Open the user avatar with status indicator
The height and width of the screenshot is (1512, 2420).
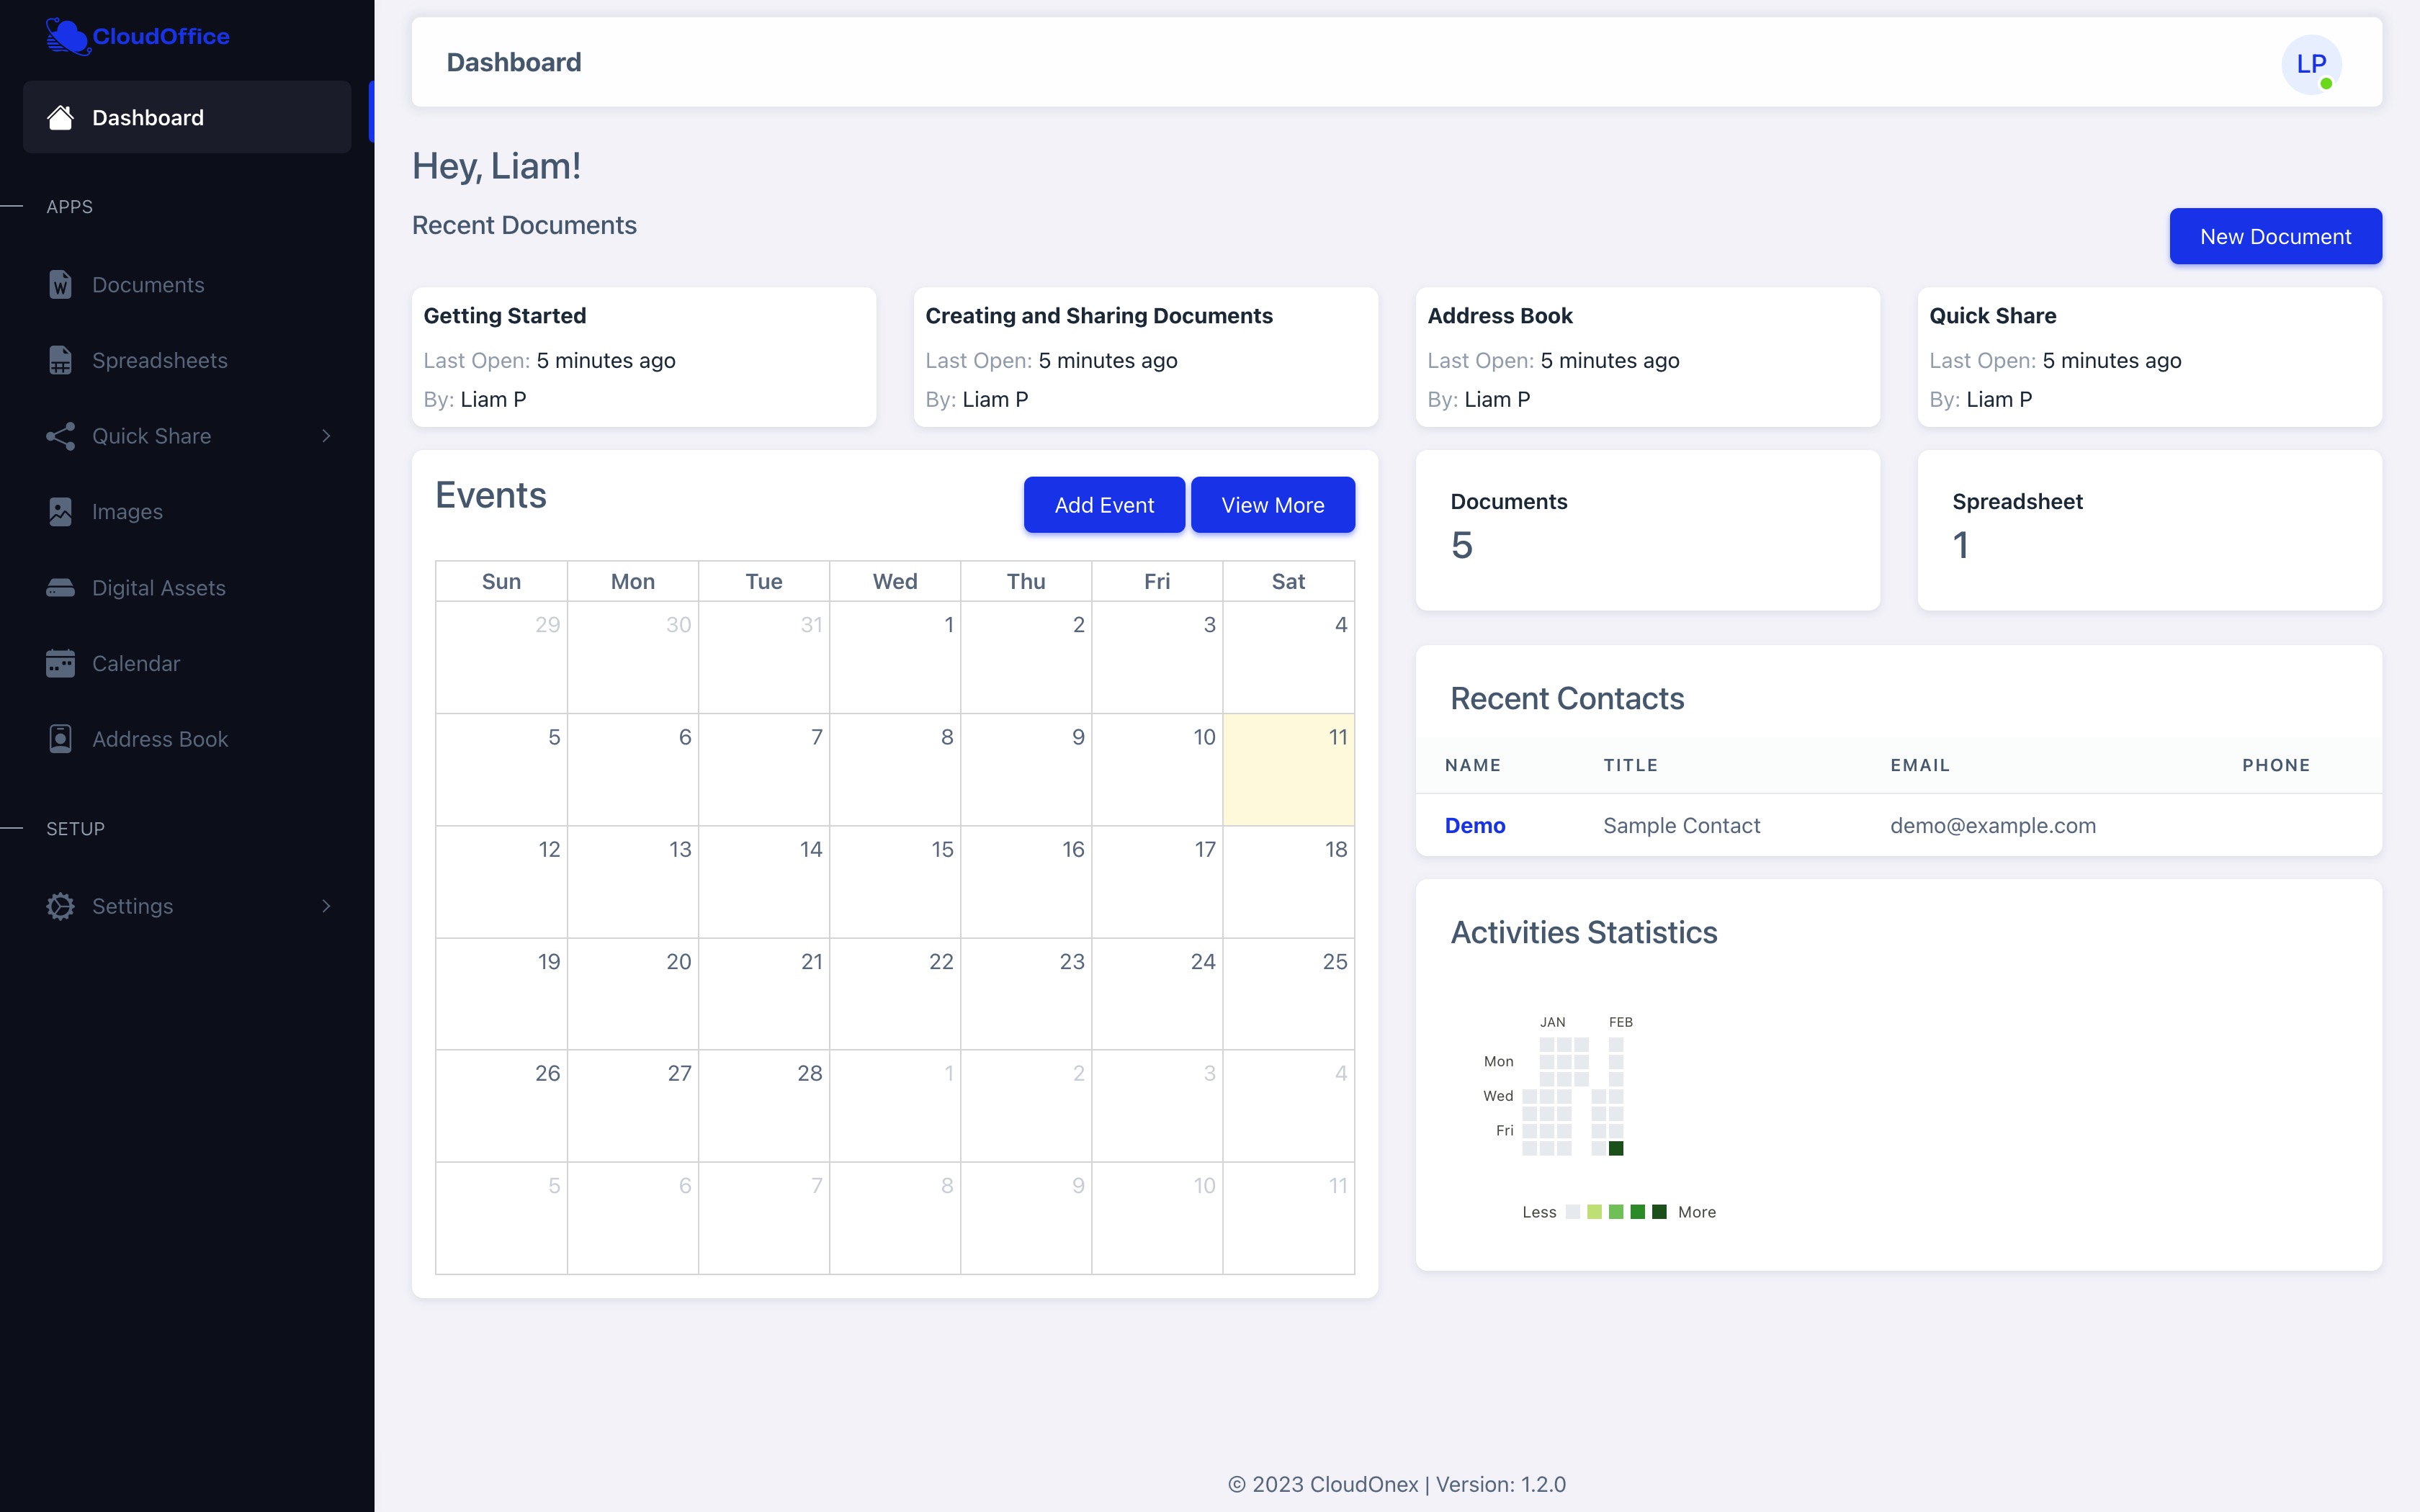pyautogui.click(x=2313, y=63)
